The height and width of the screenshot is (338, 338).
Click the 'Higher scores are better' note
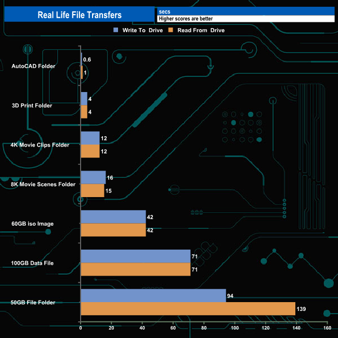click(x=186, y=19)
